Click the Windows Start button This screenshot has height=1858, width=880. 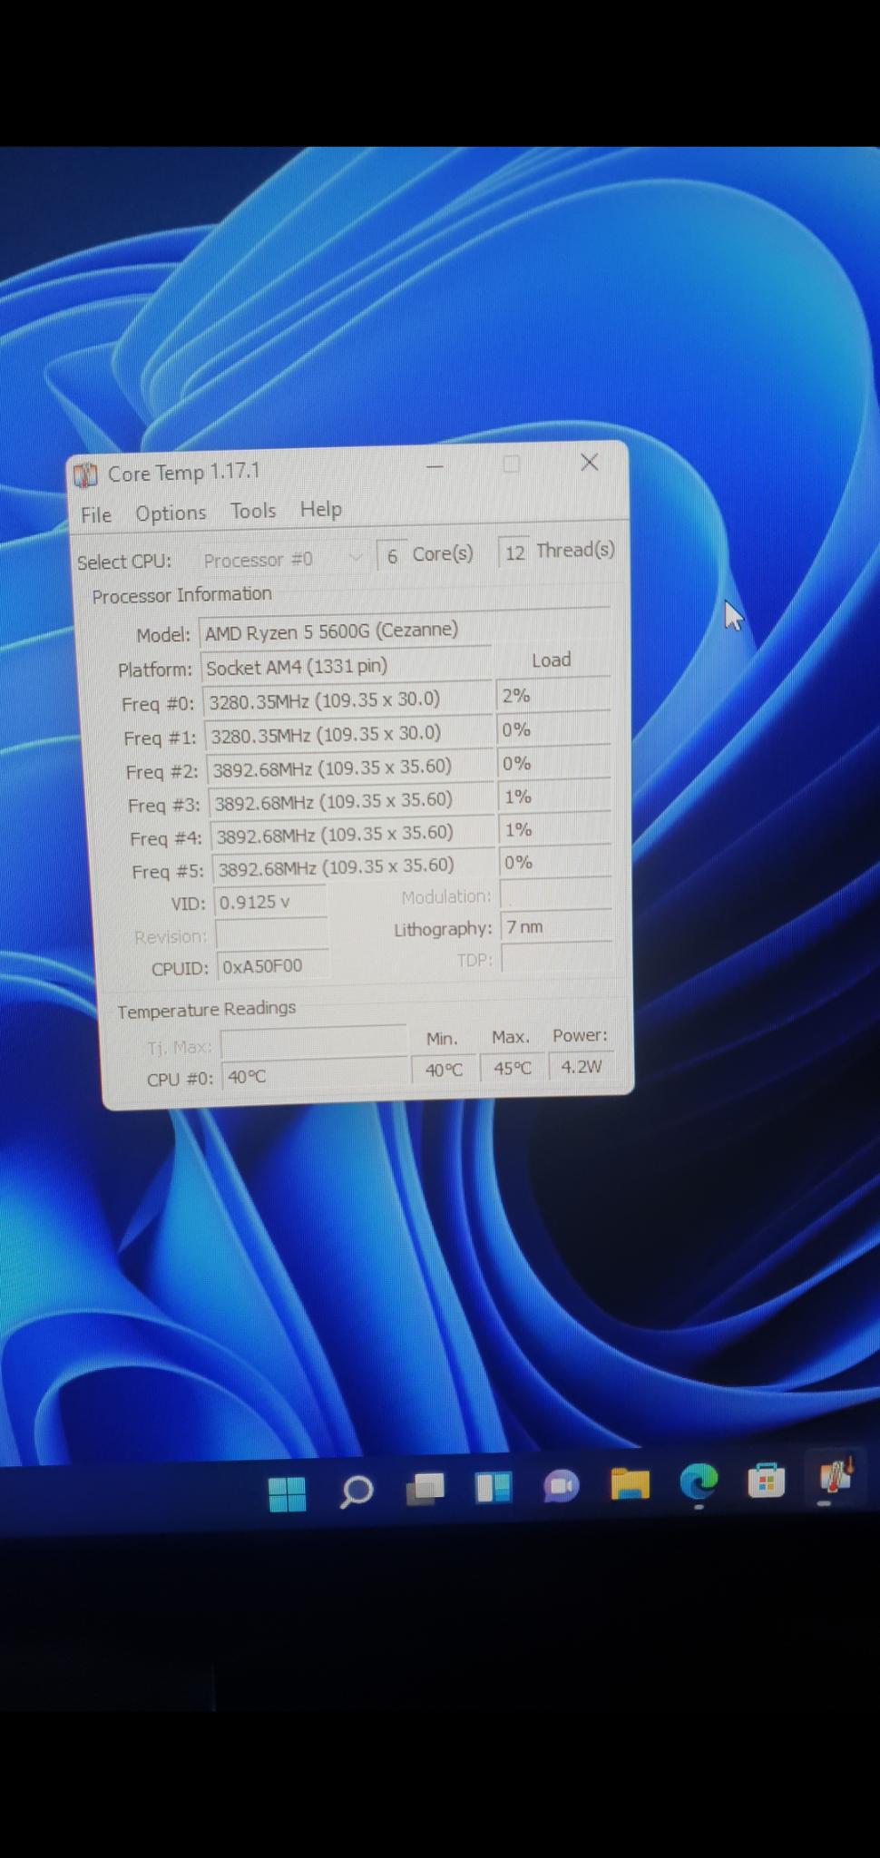[288, 1493]
